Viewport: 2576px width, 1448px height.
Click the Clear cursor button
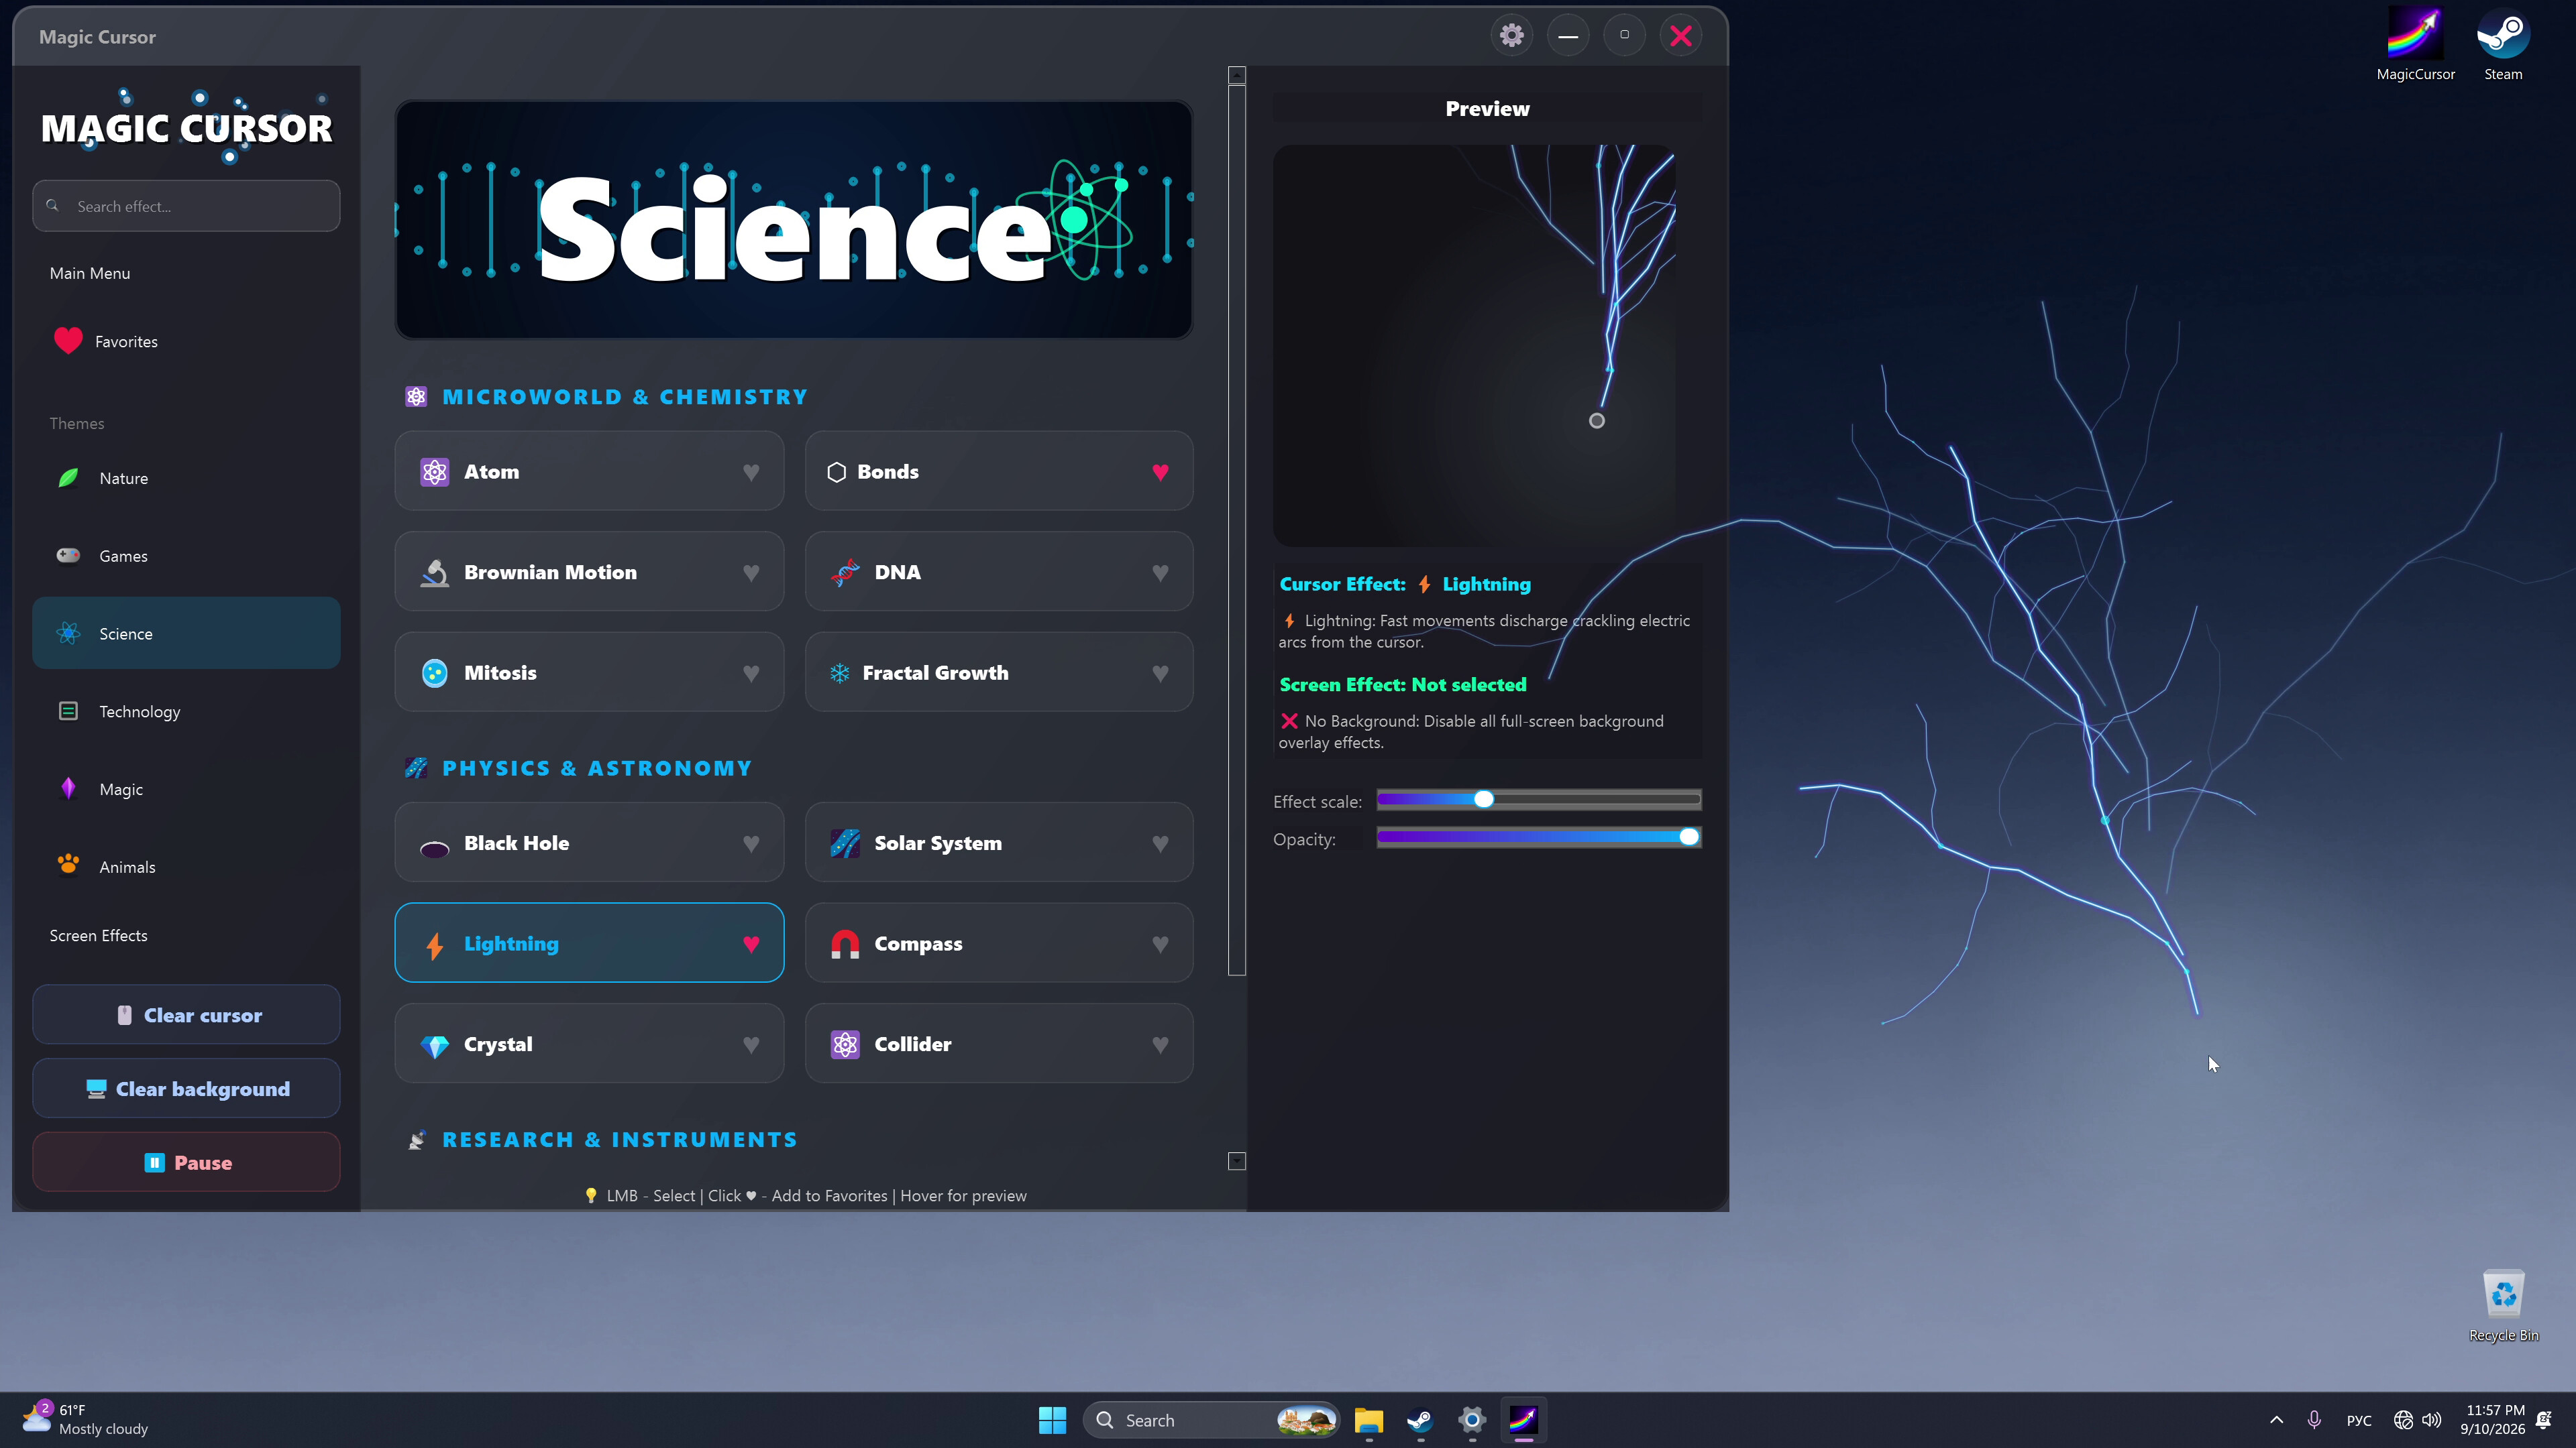(186, 1014)
